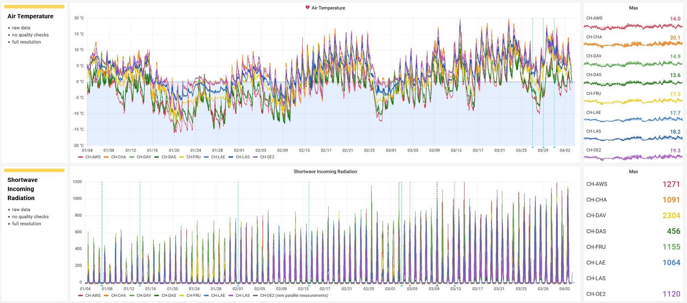
Task: Click the CH-DAV radiation max 2304
Action: (671, 215)
